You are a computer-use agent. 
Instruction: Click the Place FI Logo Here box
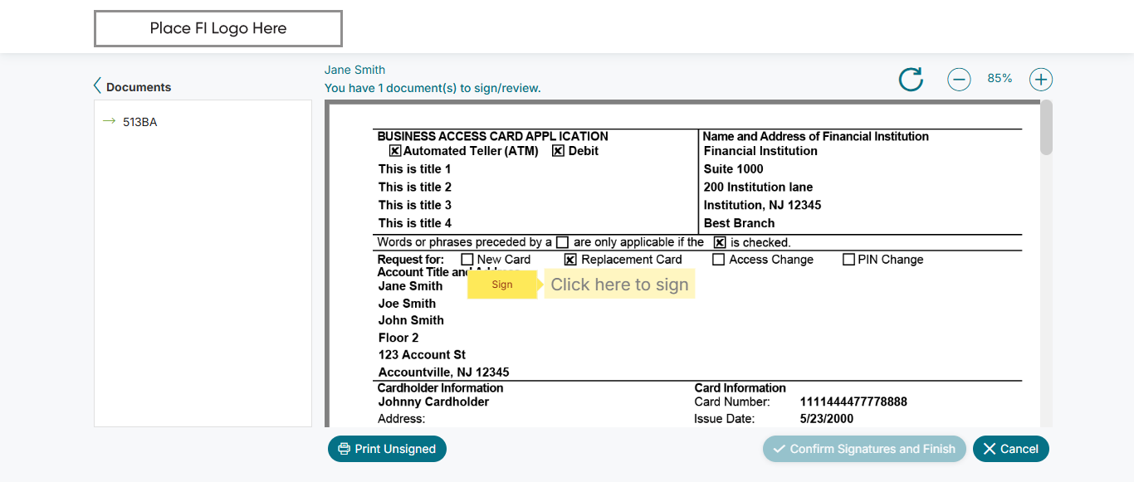218,28
